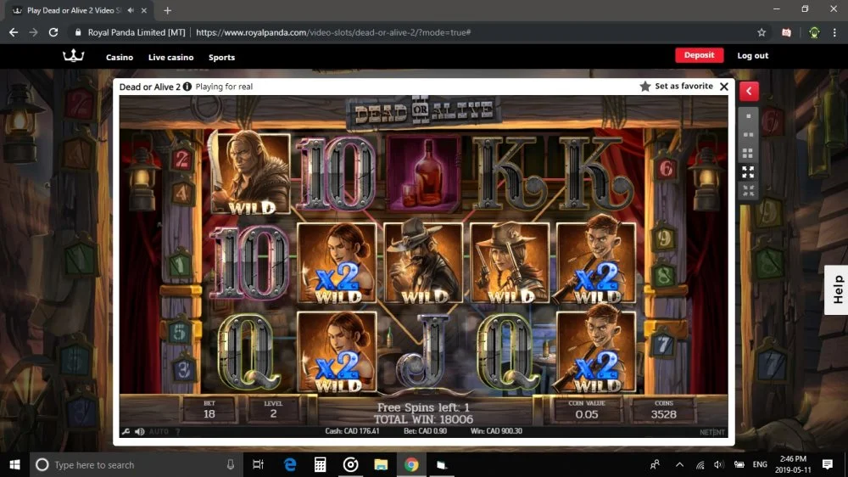Mute the Dead or Alive 2 tab audio
The height and width of the screenshot is (477, 848).
[131, 10]
